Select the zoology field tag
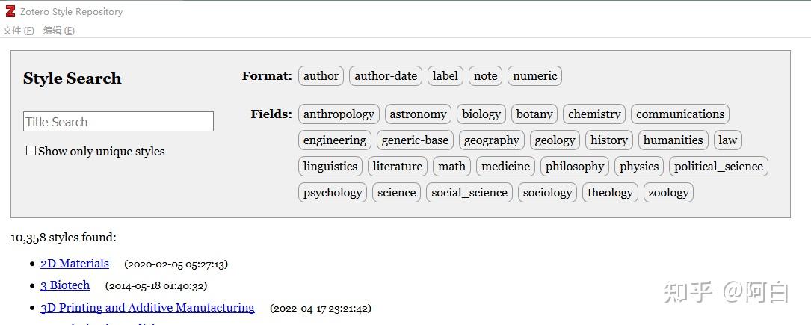This screenshot has width=811, height=325. (x=669, y=193)
